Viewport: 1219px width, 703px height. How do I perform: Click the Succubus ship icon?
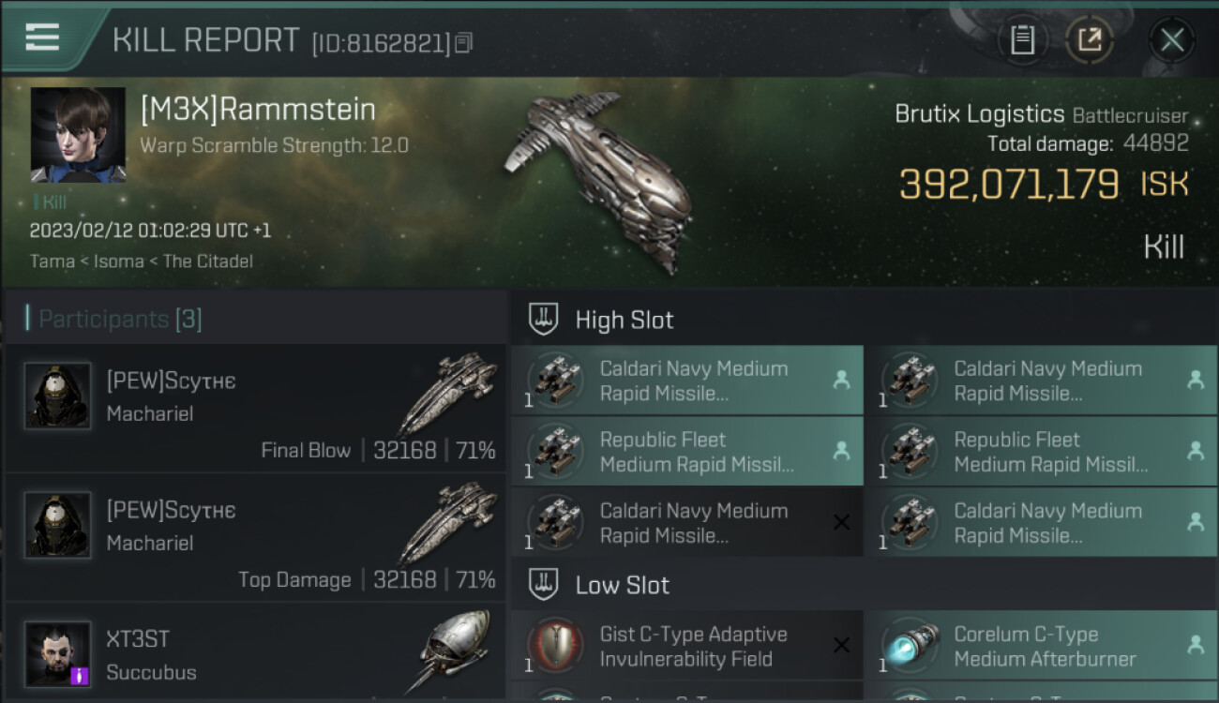click(454, 650)
